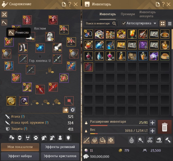Screen dimensions: 173x161
Task: Switch to the Премиум tab
Action: pos(128,14)
